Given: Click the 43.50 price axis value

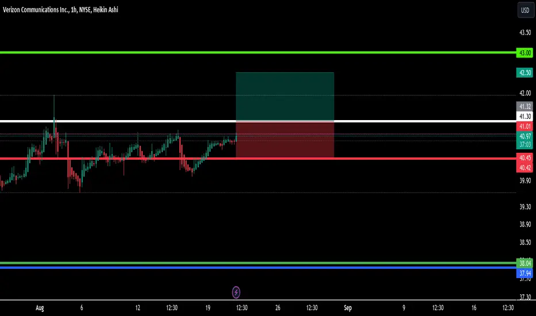Looking at the screenshot, I should tap(525, 33).
